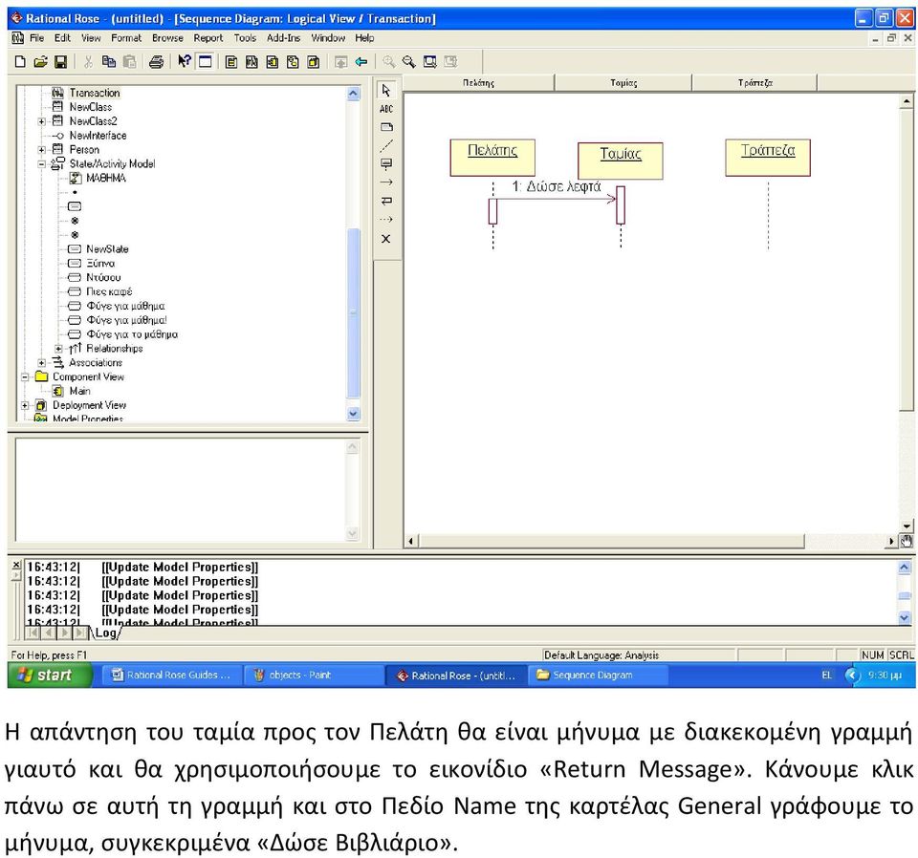Viewport: 918px width, 858px height.
Task: Pick the Note tool in the toolbox
Action: point(385,127)
